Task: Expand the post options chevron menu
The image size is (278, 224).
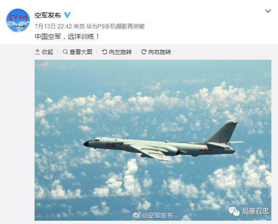Action: [x=268, y=11]
